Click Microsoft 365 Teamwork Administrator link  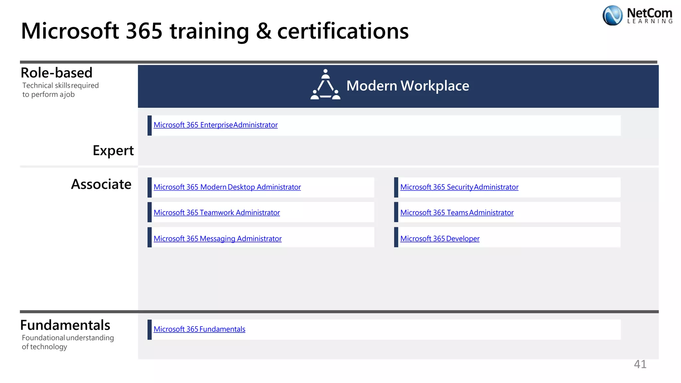(217, 213)
